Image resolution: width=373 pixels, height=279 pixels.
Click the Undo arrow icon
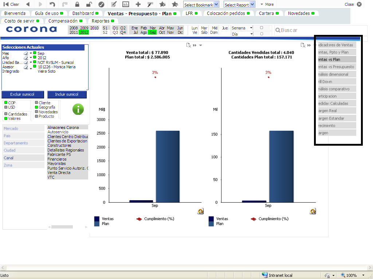52,4
